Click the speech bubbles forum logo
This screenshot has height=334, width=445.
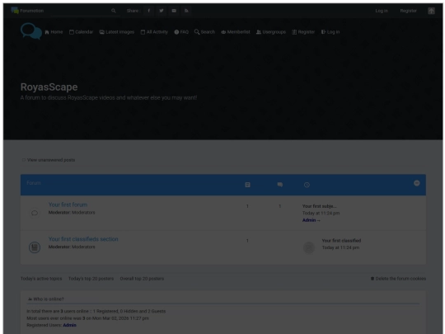click(x=31, y=31)
